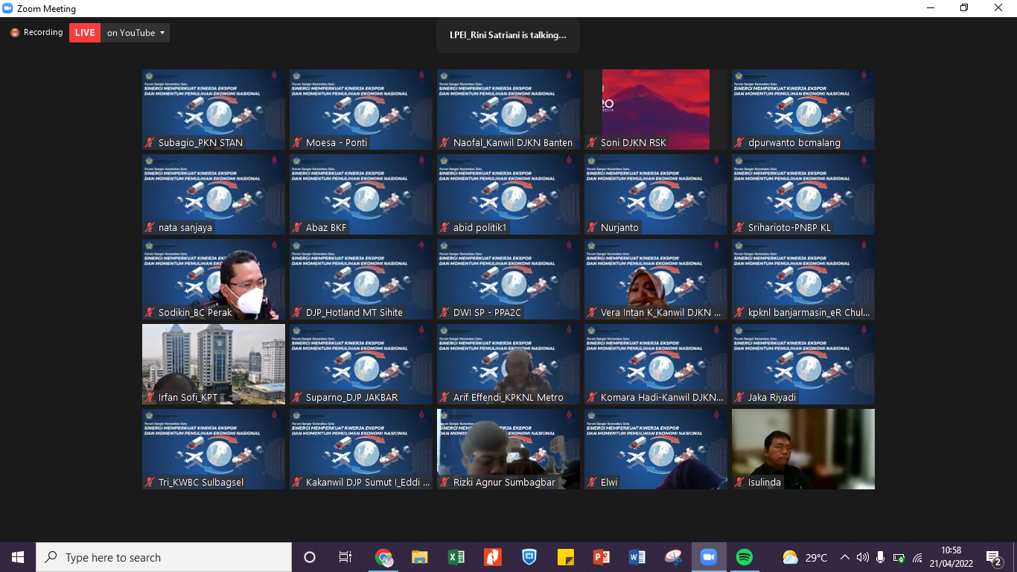Click muted mic icon beside Isulinda
Image resolution: width=1017 pixels, height=572 pixels.
(x=740, y=482)
